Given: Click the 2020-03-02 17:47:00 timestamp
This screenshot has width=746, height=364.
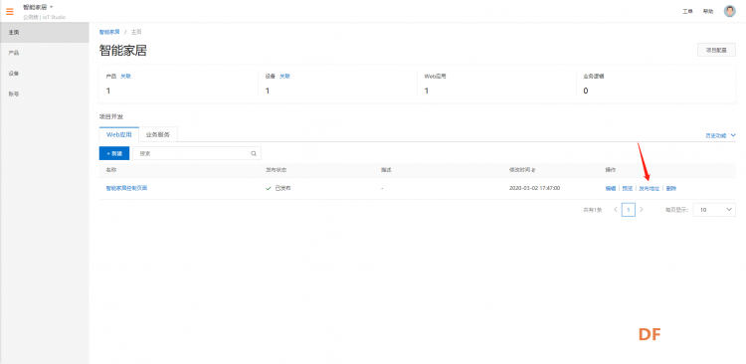Looking at the screenshot, I should point(534,188).
